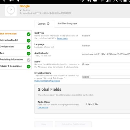Select No for Audio Player

pyautogui.click(x=93, y=104)
